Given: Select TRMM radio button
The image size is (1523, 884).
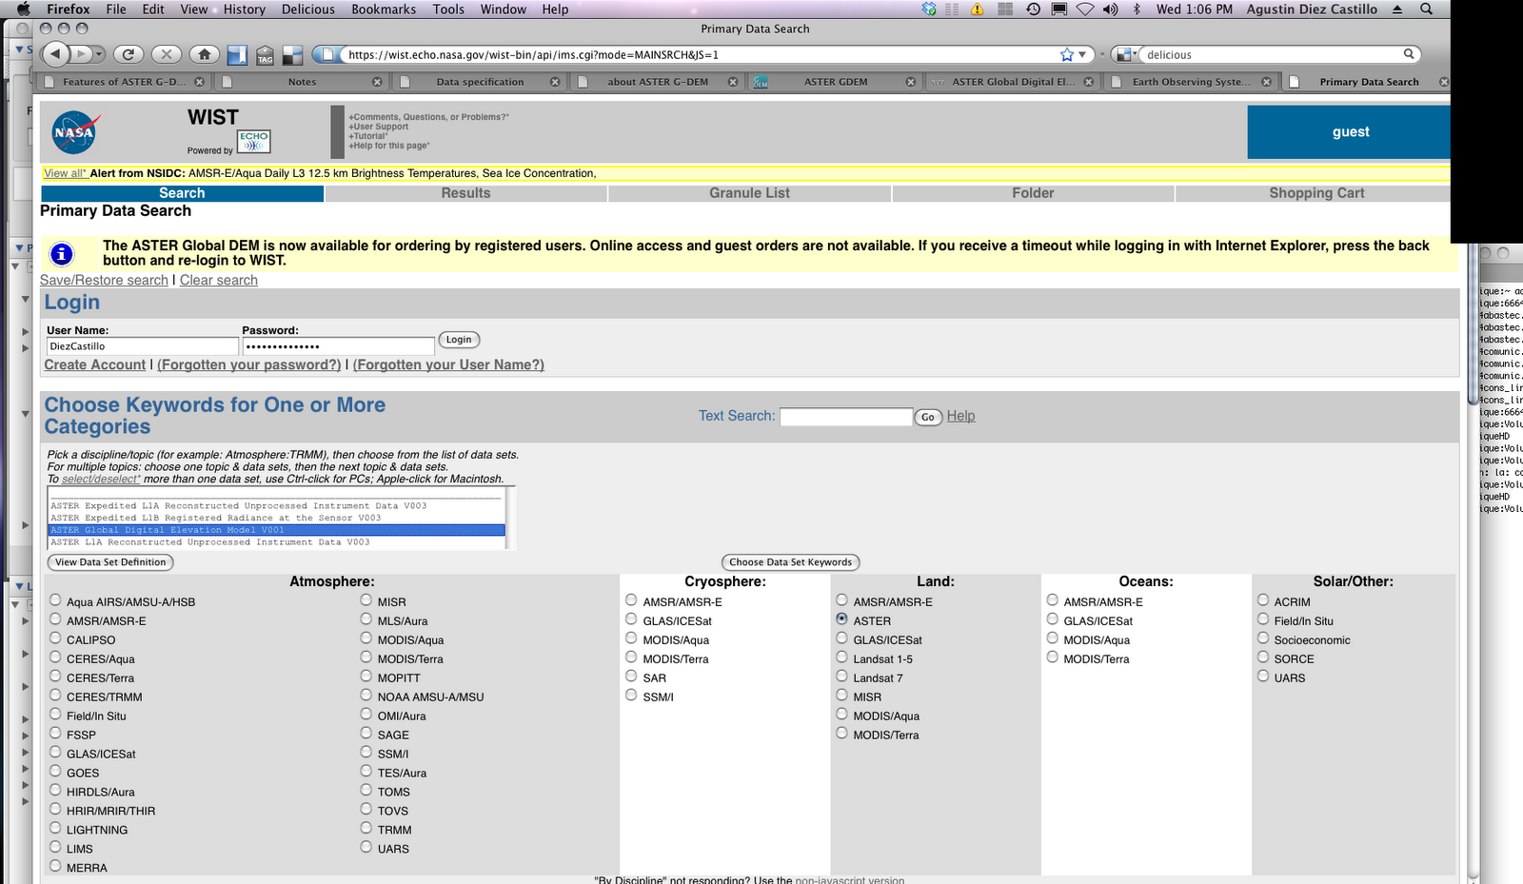Looking at the screenshot, I should (x=366, y=828).
